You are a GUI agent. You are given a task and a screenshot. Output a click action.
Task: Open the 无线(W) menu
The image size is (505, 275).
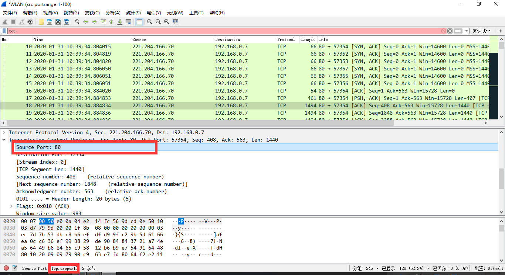pos(175,13)
